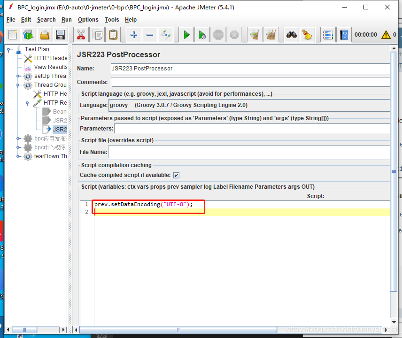
Task: Click the Cut scissors icon
Action: point(81,35)
